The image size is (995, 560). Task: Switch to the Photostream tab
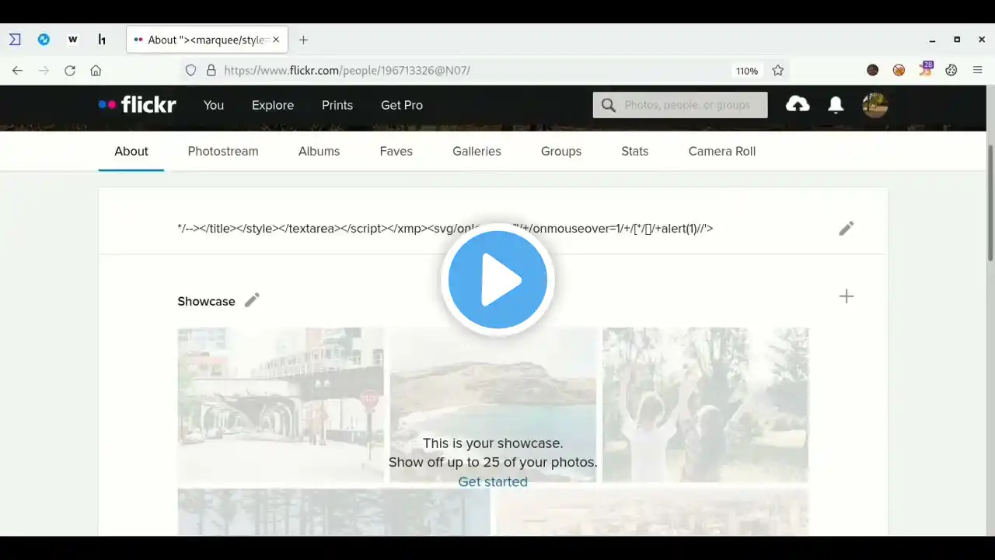(223, 152)
